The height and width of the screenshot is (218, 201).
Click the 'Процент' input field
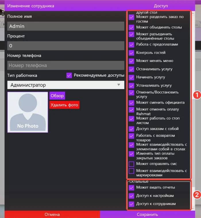tap(66, 46)
